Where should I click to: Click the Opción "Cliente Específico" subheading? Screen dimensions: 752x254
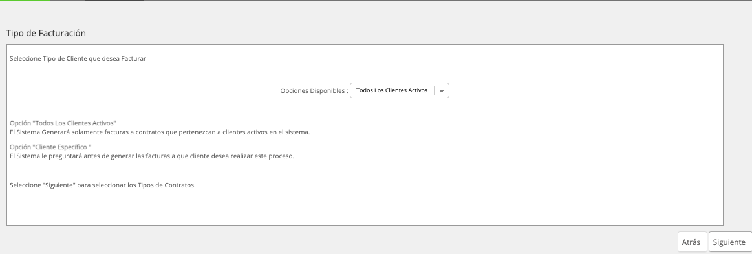pos(50,147)
